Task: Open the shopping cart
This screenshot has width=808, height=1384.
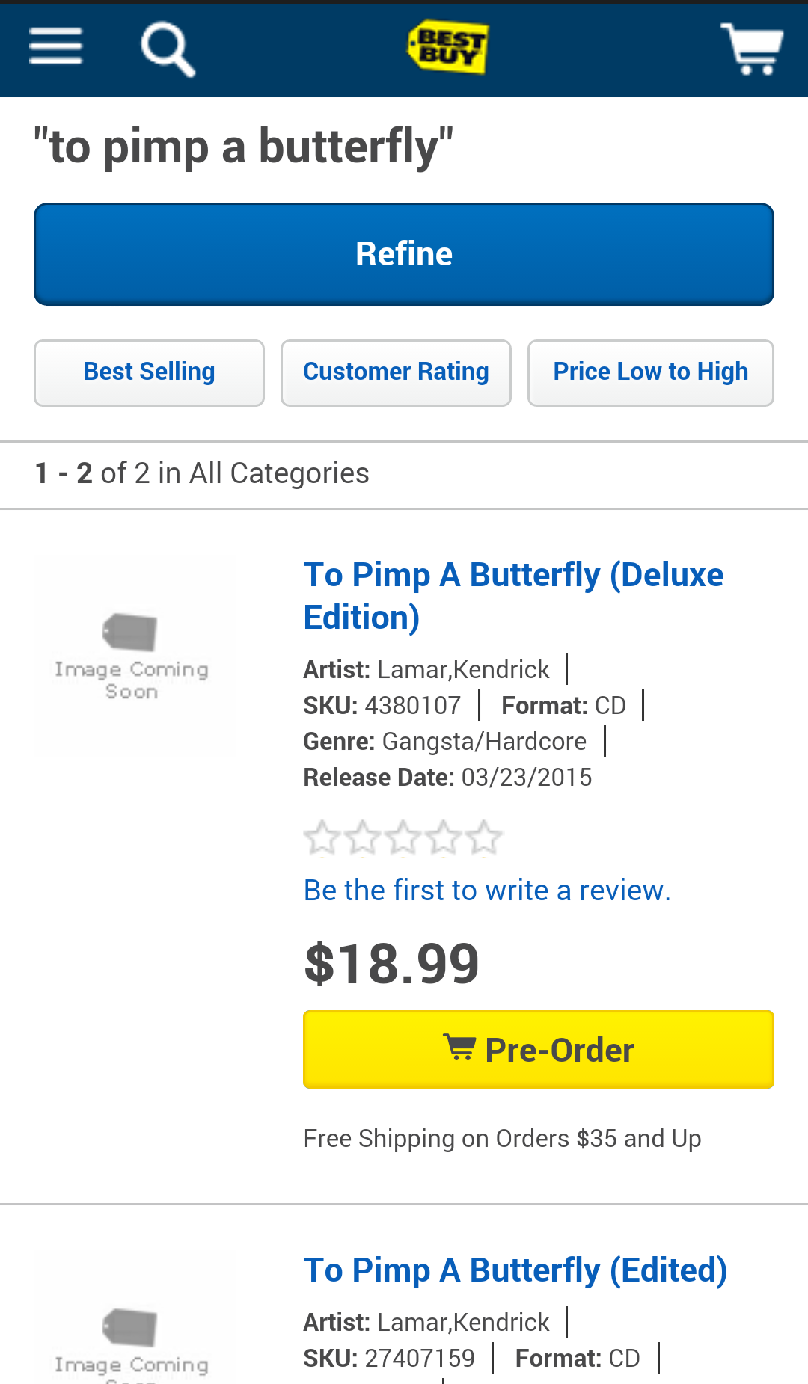Action: pyautogui.click(x=751, y=49)
